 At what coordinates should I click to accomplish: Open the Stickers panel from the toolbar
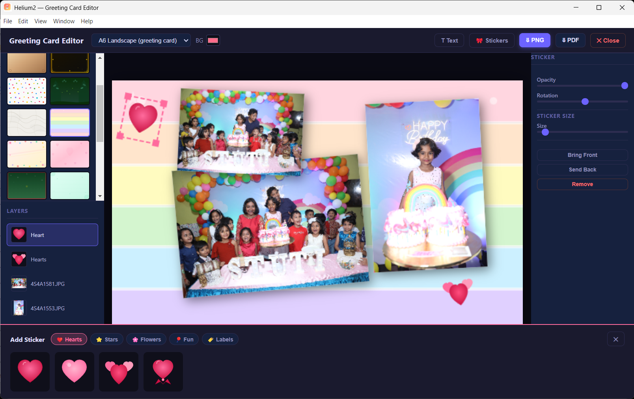pyautogui.click(x=491, y=40)
